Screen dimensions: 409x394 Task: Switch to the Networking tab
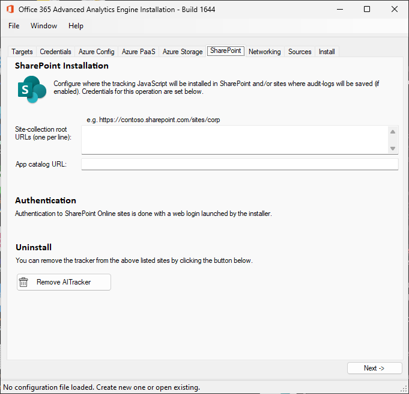(265, 52)
